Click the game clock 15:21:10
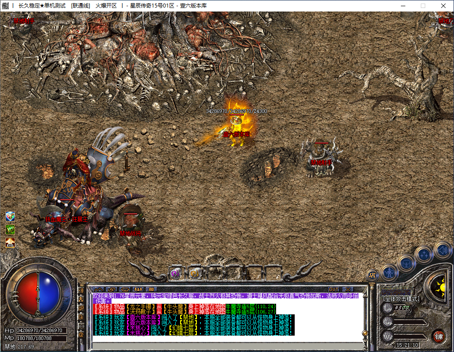The image size is (454, 352). tap(408, 345)
